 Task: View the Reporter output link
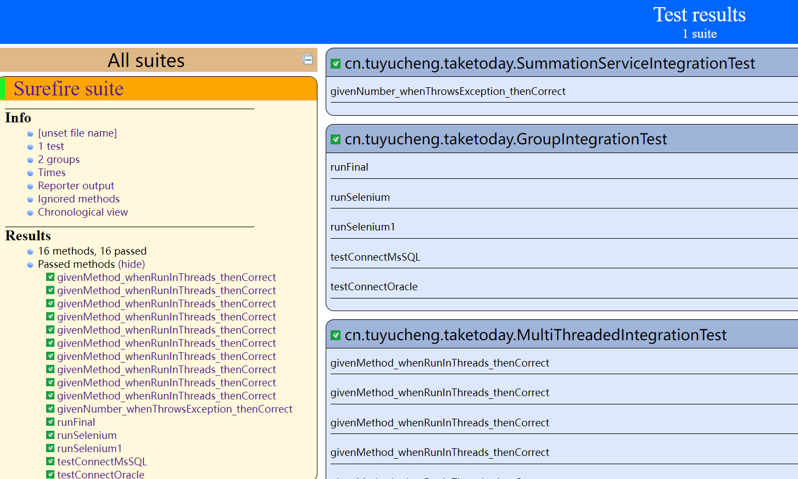pos(76,185)
